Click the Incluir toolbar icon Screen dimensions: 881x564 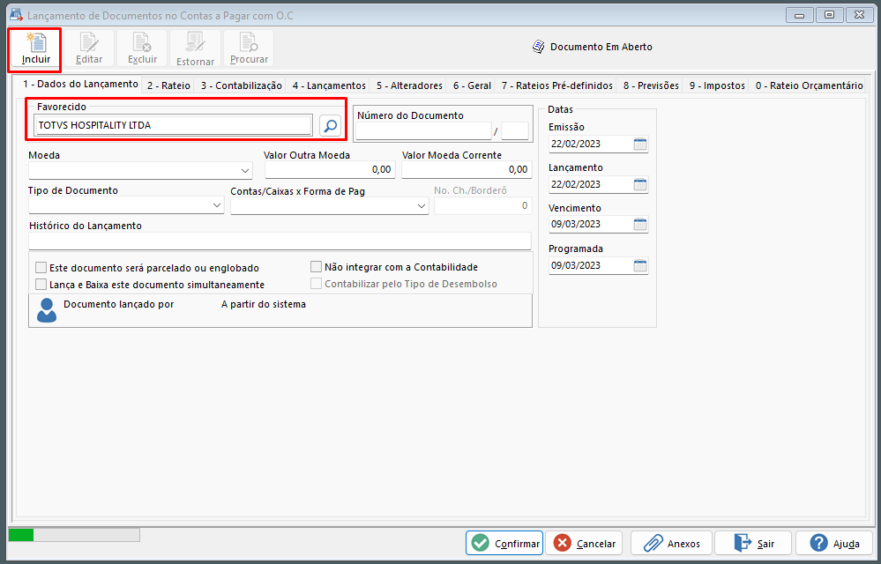point(36,49)
